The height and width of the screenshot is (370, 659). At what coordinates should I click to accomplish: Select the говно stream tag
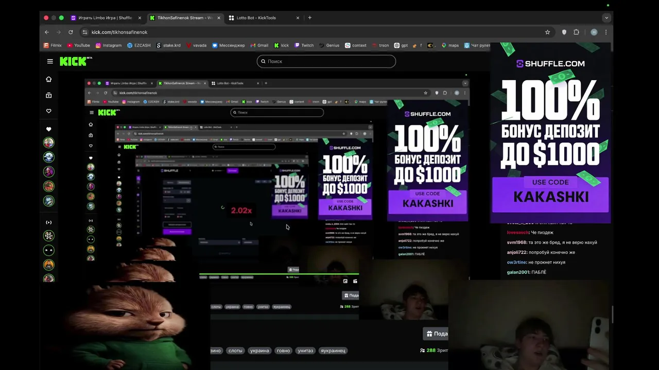click(x=283, y=350)
